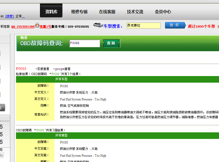Open the 资料库 navigation tab
This screenshot has height=162, width=219.
point(51,11)
